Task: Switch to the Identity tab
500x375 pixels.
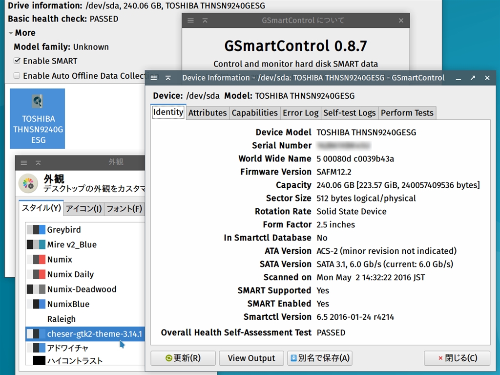Action: point(168,112)
